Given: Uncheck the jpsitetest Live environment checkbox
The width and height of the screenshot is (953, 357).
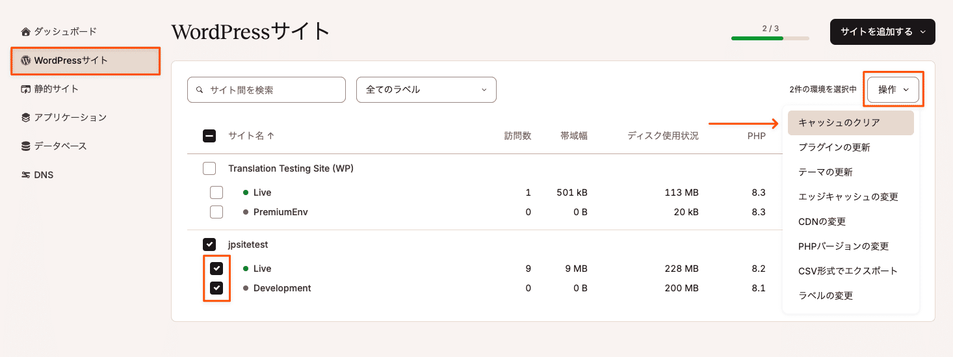Looking at the screenshot, I should coord(216,269).
